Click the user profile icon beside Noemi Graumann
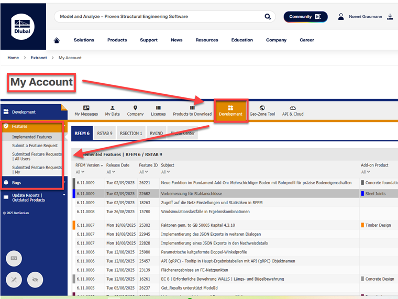The width and height of the screenshot is (398, 299). pos(341,17)
